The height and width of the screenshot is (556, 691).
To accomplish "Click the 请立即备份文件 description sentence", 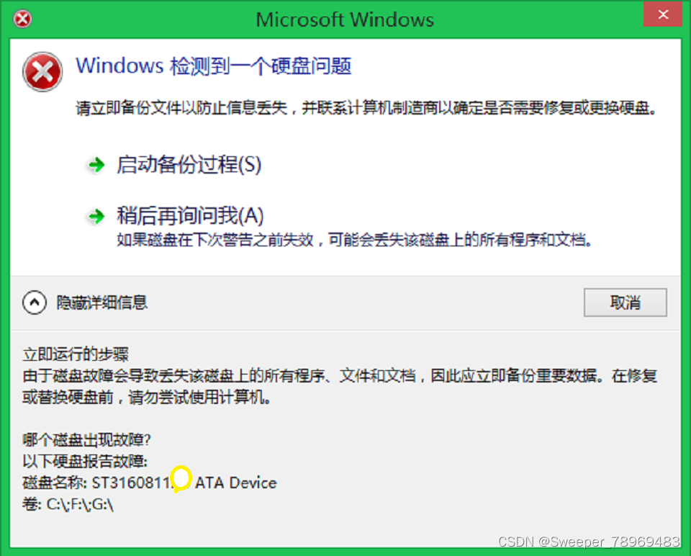I will 366,107.
